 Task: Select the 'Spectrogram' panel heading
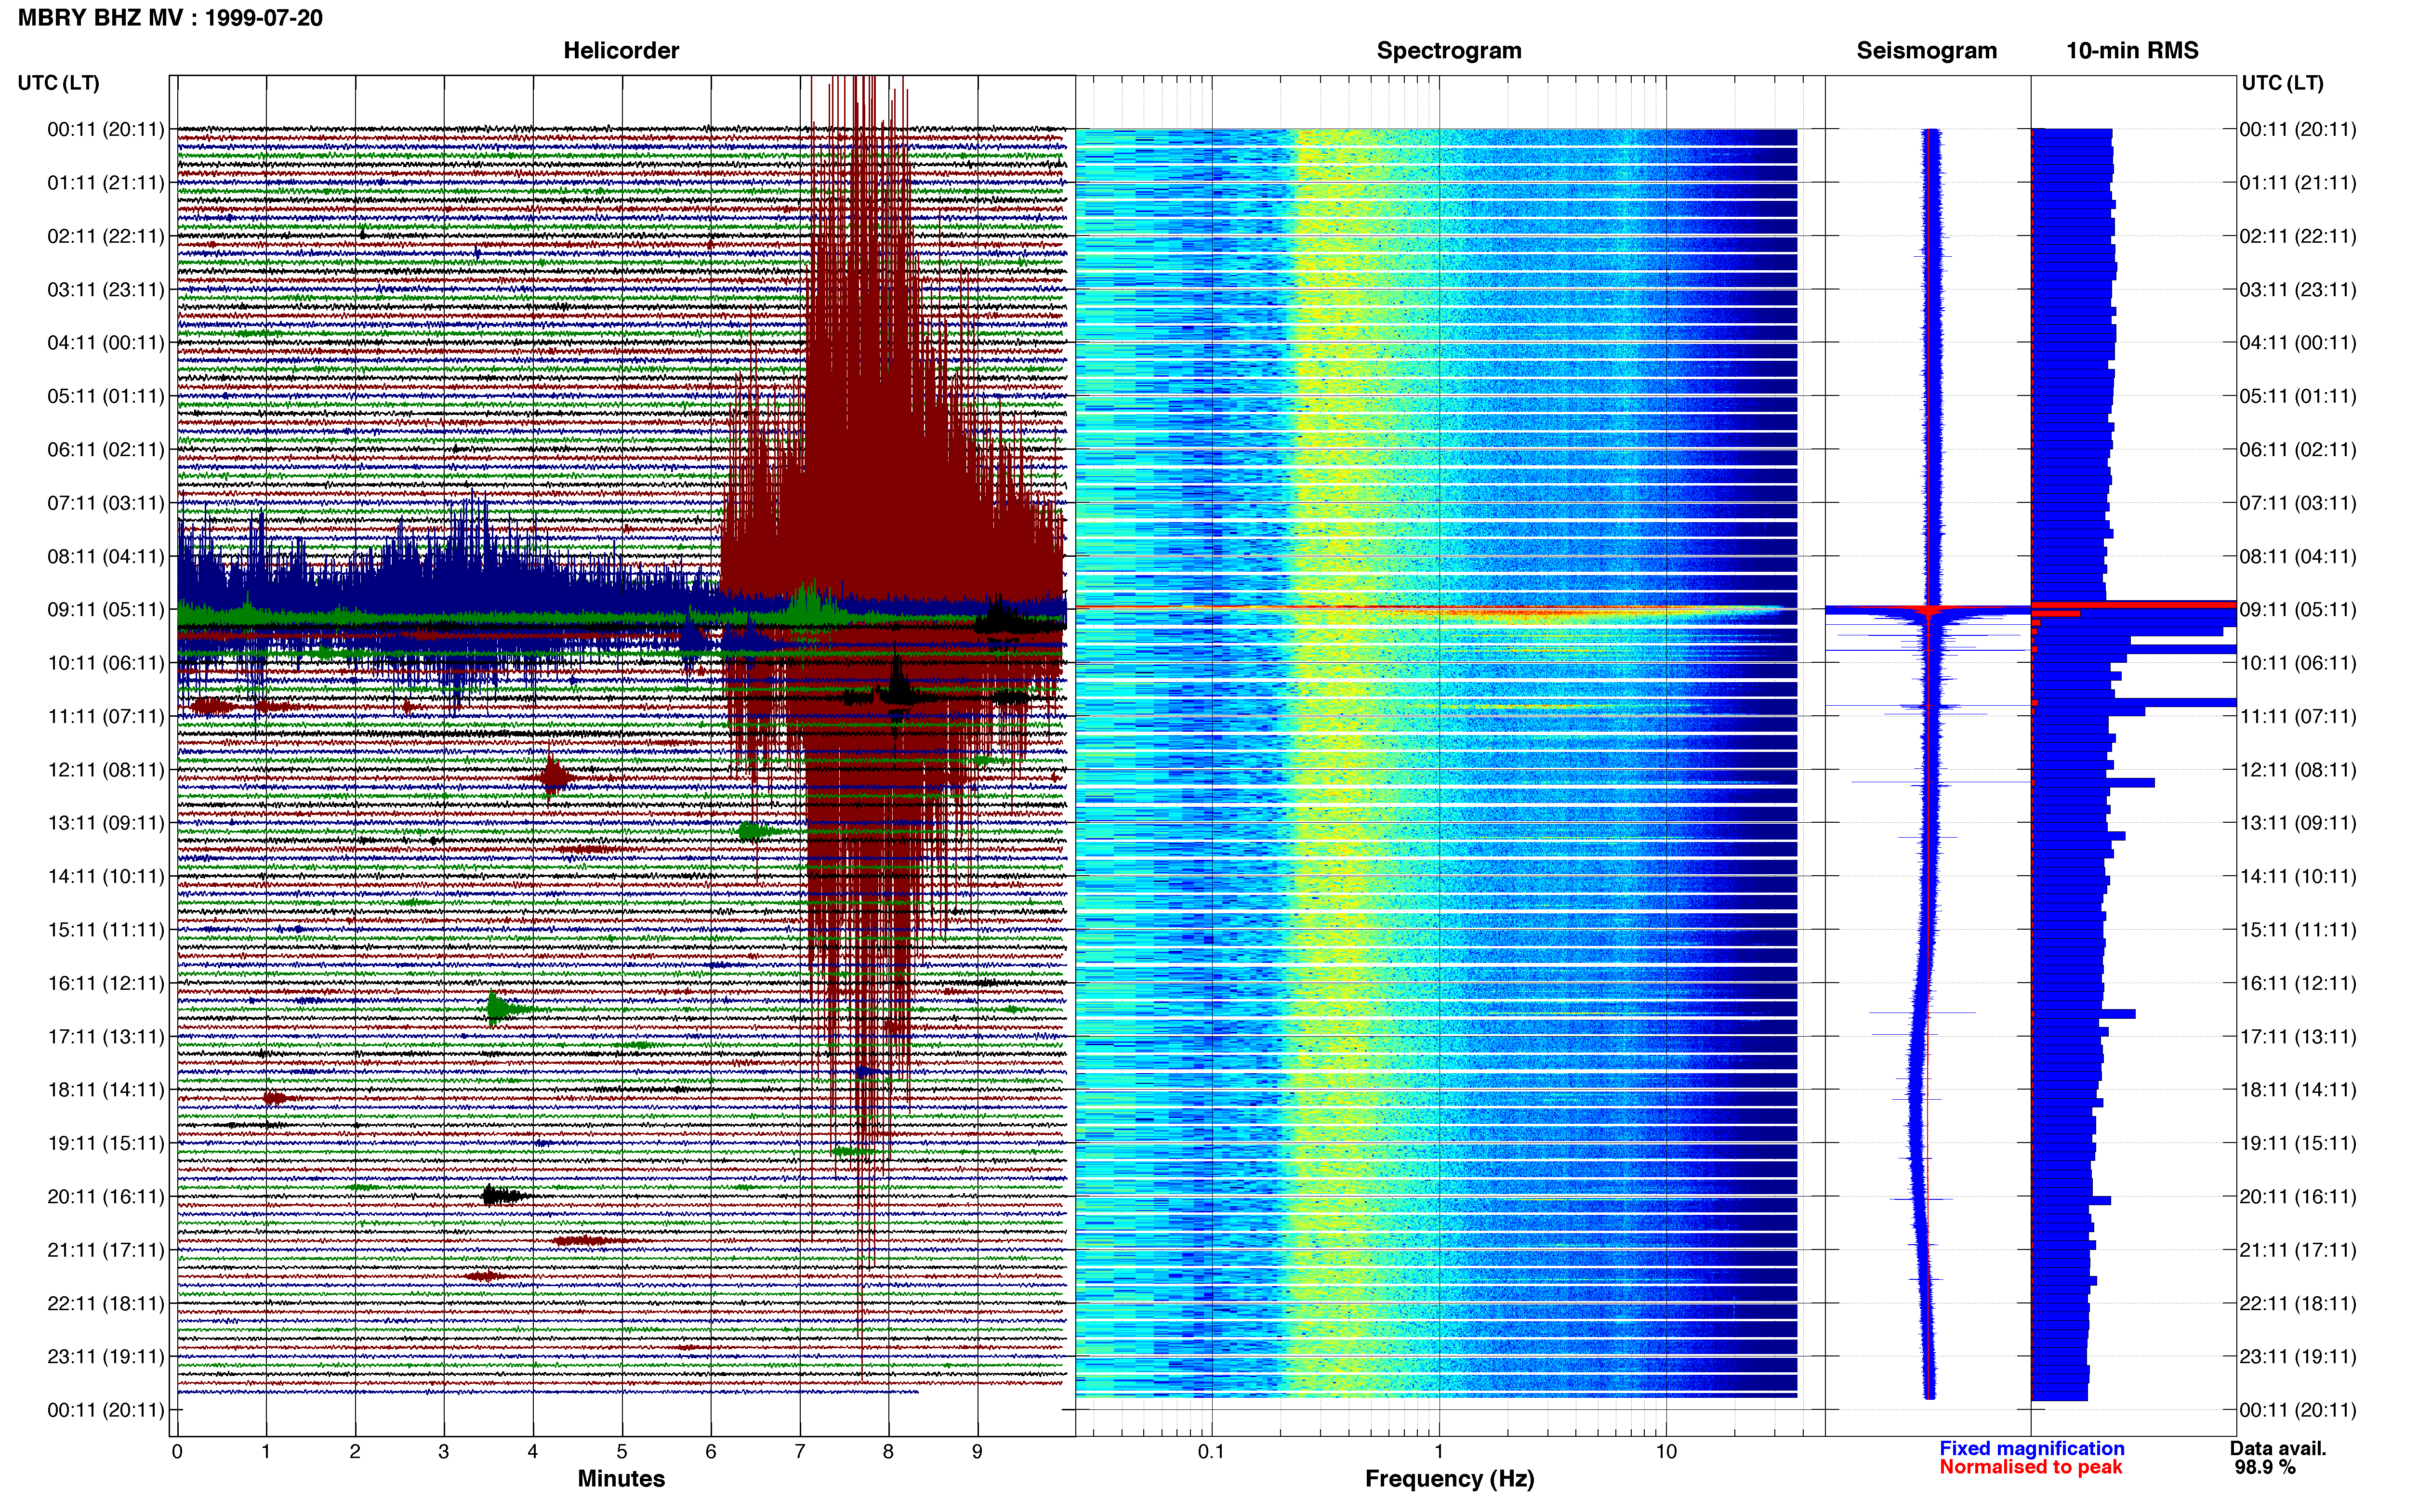pyautogui.click(x=1449, y=51)
